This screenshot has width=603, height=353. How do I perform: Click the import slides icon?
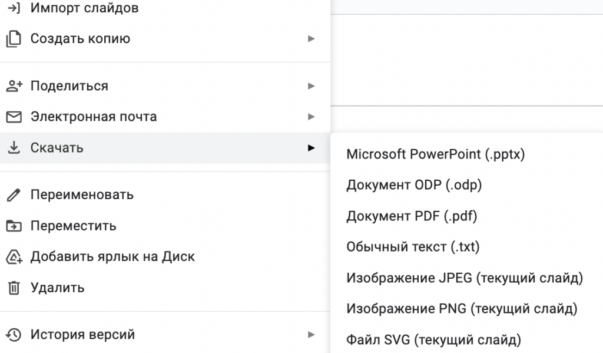(14, 8)
